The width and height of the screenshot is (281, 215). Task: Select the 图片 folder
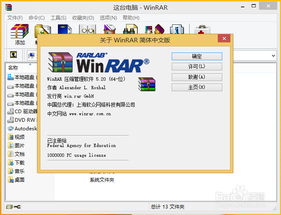16,146
